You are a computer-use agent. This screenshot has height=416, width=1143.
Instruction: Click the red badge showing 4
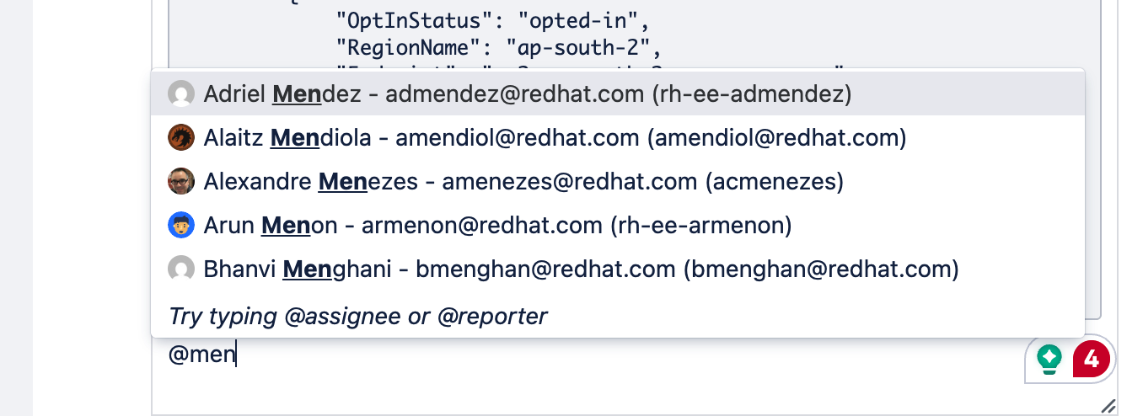tap(1092, 360)
